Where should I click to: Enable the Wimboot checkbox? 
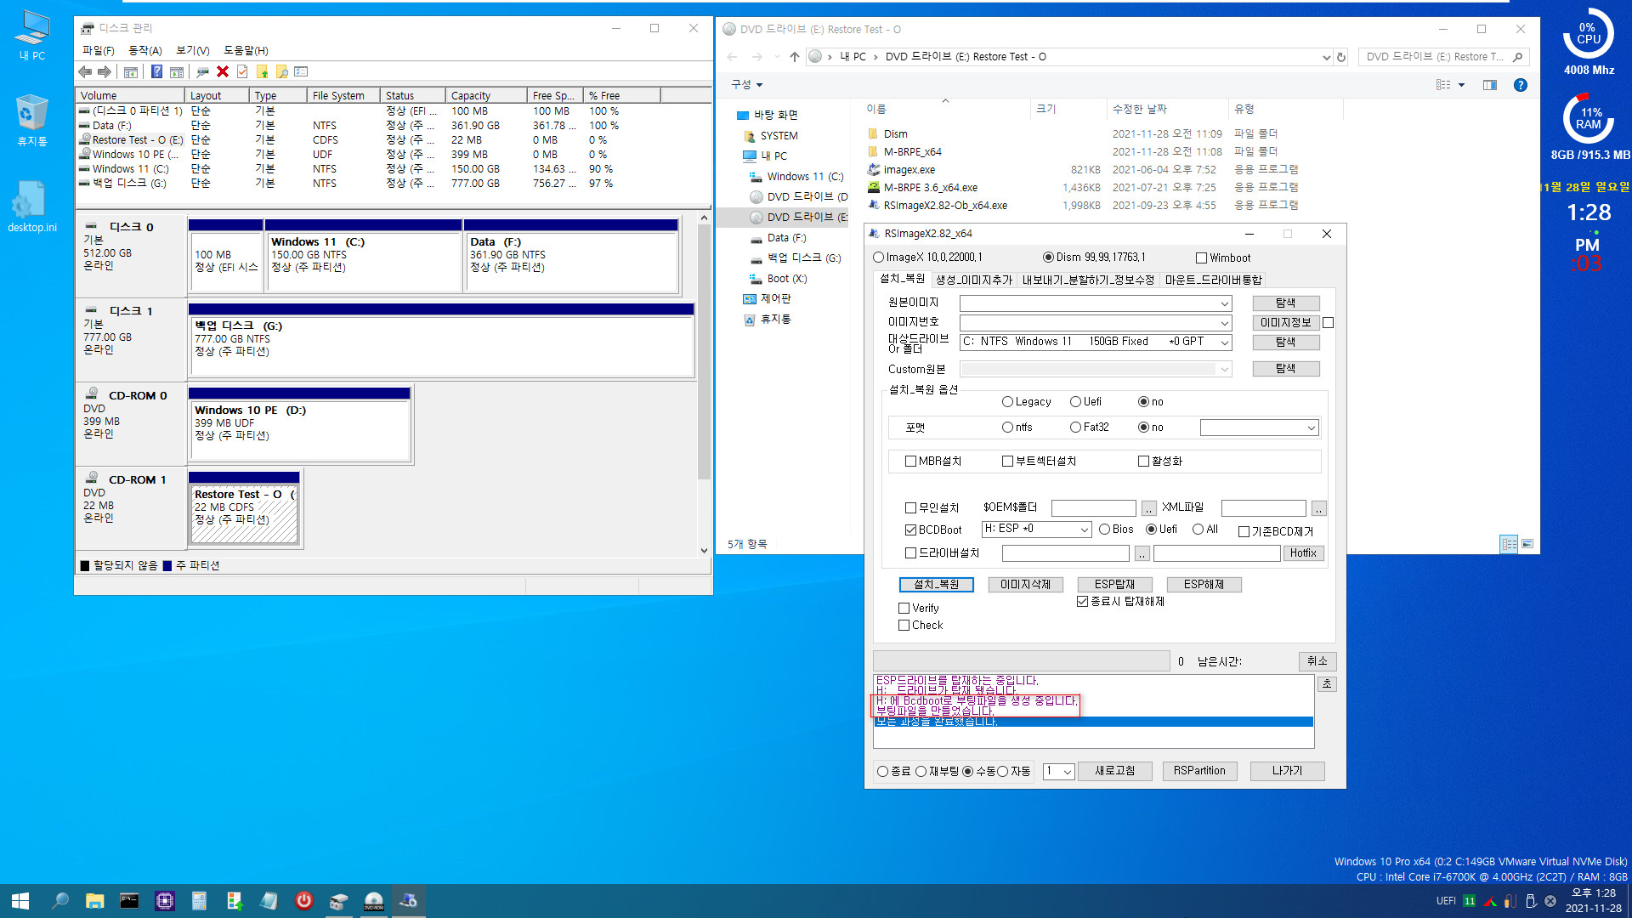coord(1201,258)
